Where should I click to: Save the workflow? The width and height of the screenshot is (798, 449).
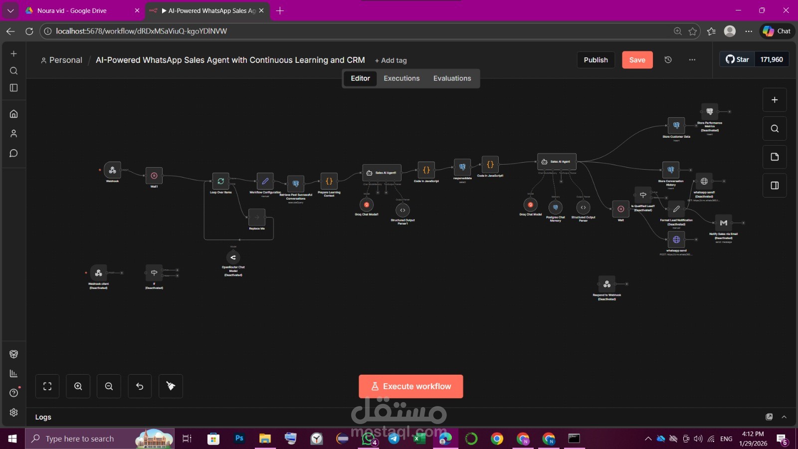pyautogui.click(x=637, y=60)
